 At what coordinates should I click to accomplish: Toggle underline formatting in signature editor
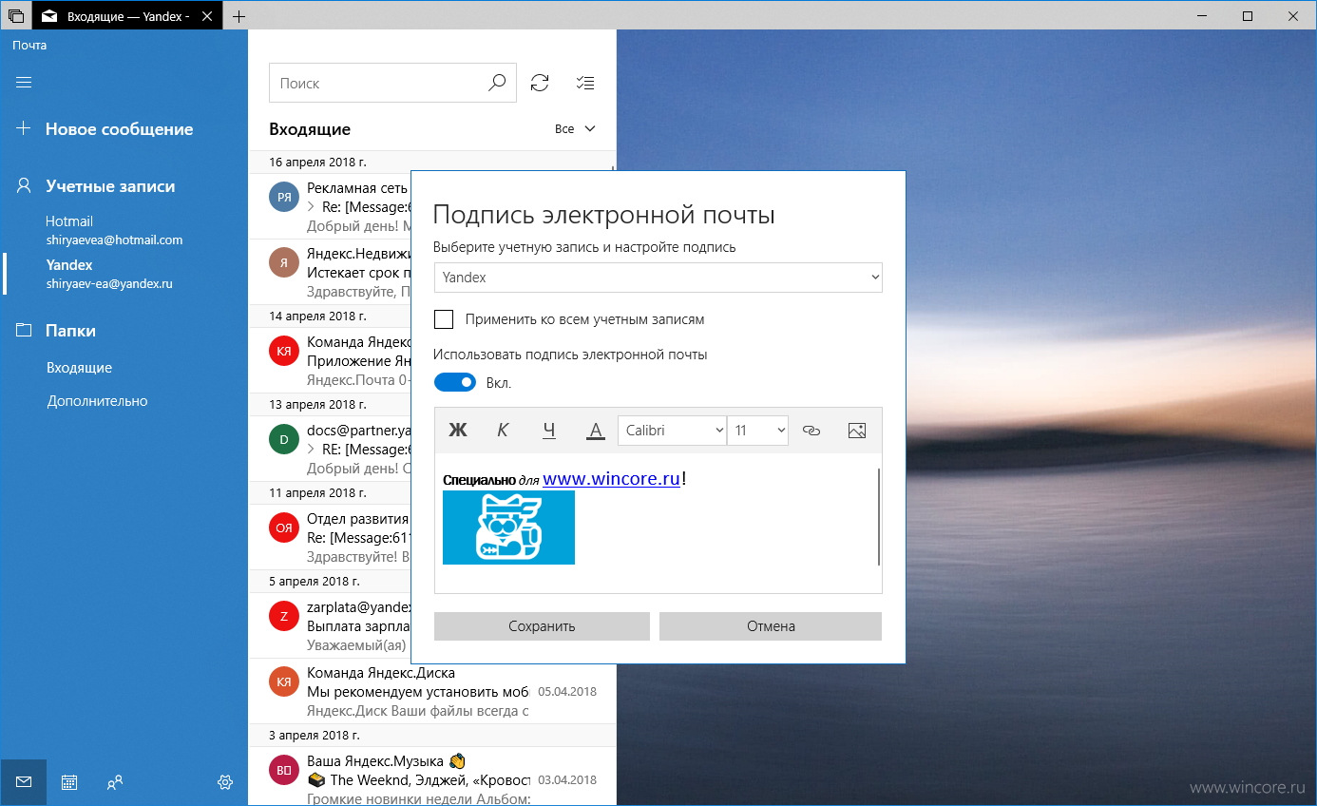549,431
